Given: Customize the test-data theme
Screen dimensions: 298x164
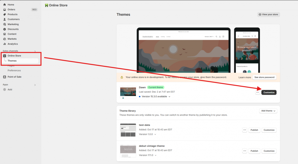Looking at the screenshot, I should tap(269, 130).
